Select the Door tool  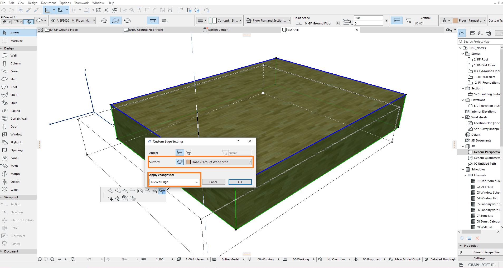point(18,127)
